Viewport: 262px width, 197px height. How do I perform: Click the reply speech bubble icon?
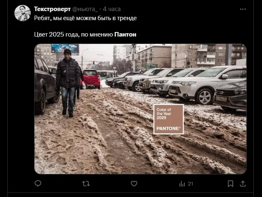tap(38, 183)
